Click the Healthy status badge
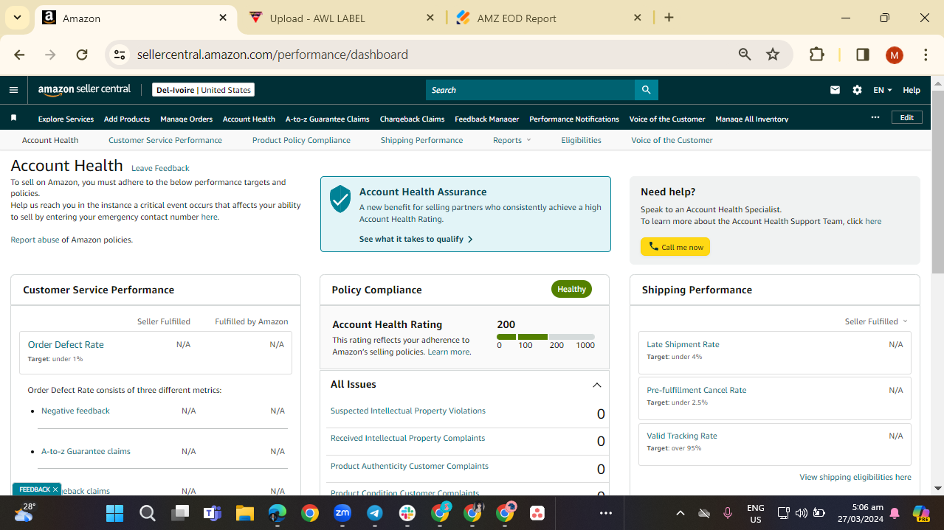 (x=571, y=289)
